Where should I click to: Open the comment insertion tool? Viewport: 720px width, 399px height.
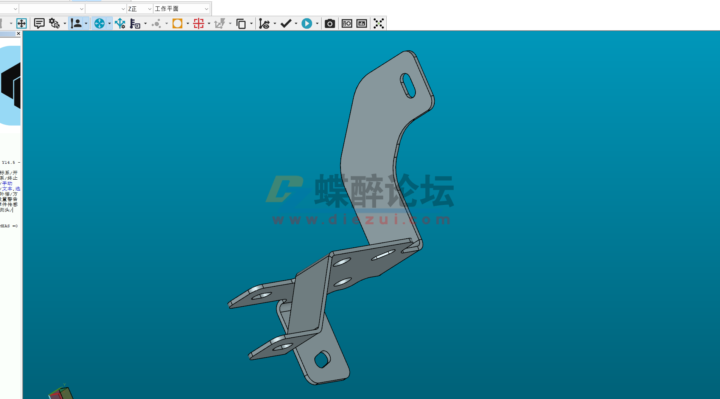(39, 23)
